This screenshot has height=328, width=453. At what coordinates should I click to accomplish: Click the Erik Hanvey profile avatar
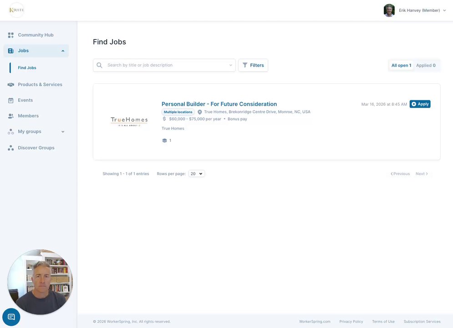(x=389, y=10)
